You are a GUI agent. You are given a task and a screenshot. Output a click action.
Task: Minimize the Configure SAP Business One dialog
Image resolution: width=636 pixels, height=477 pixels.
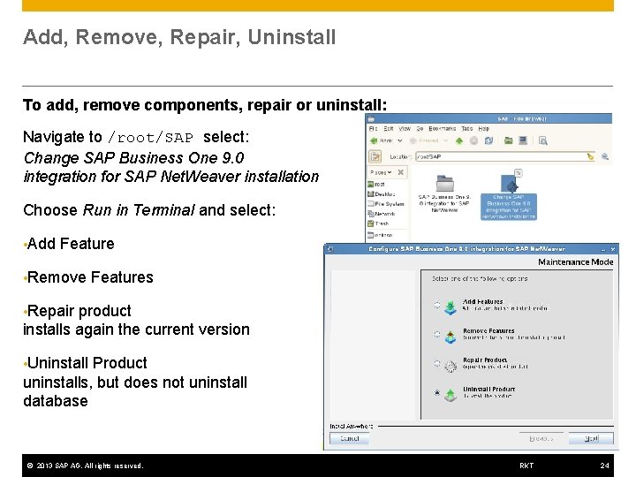tap(603, 249)
